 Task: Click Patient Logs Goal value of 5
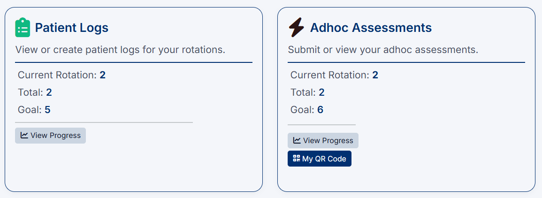[x=47, y=110]
